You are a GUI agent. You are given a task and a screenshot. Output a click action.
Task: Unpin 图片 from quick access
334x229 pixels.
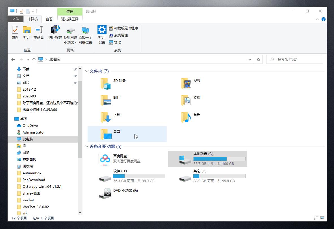[75, 82]
